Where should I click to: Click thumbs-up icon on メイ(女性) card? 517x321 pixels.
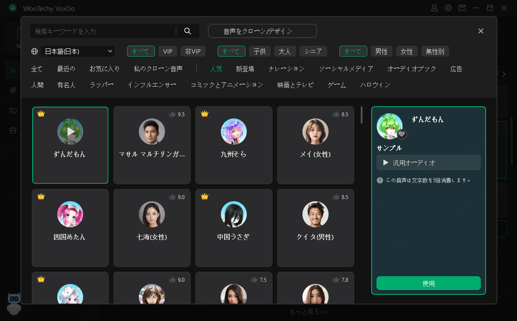click(x=336, y=114)
